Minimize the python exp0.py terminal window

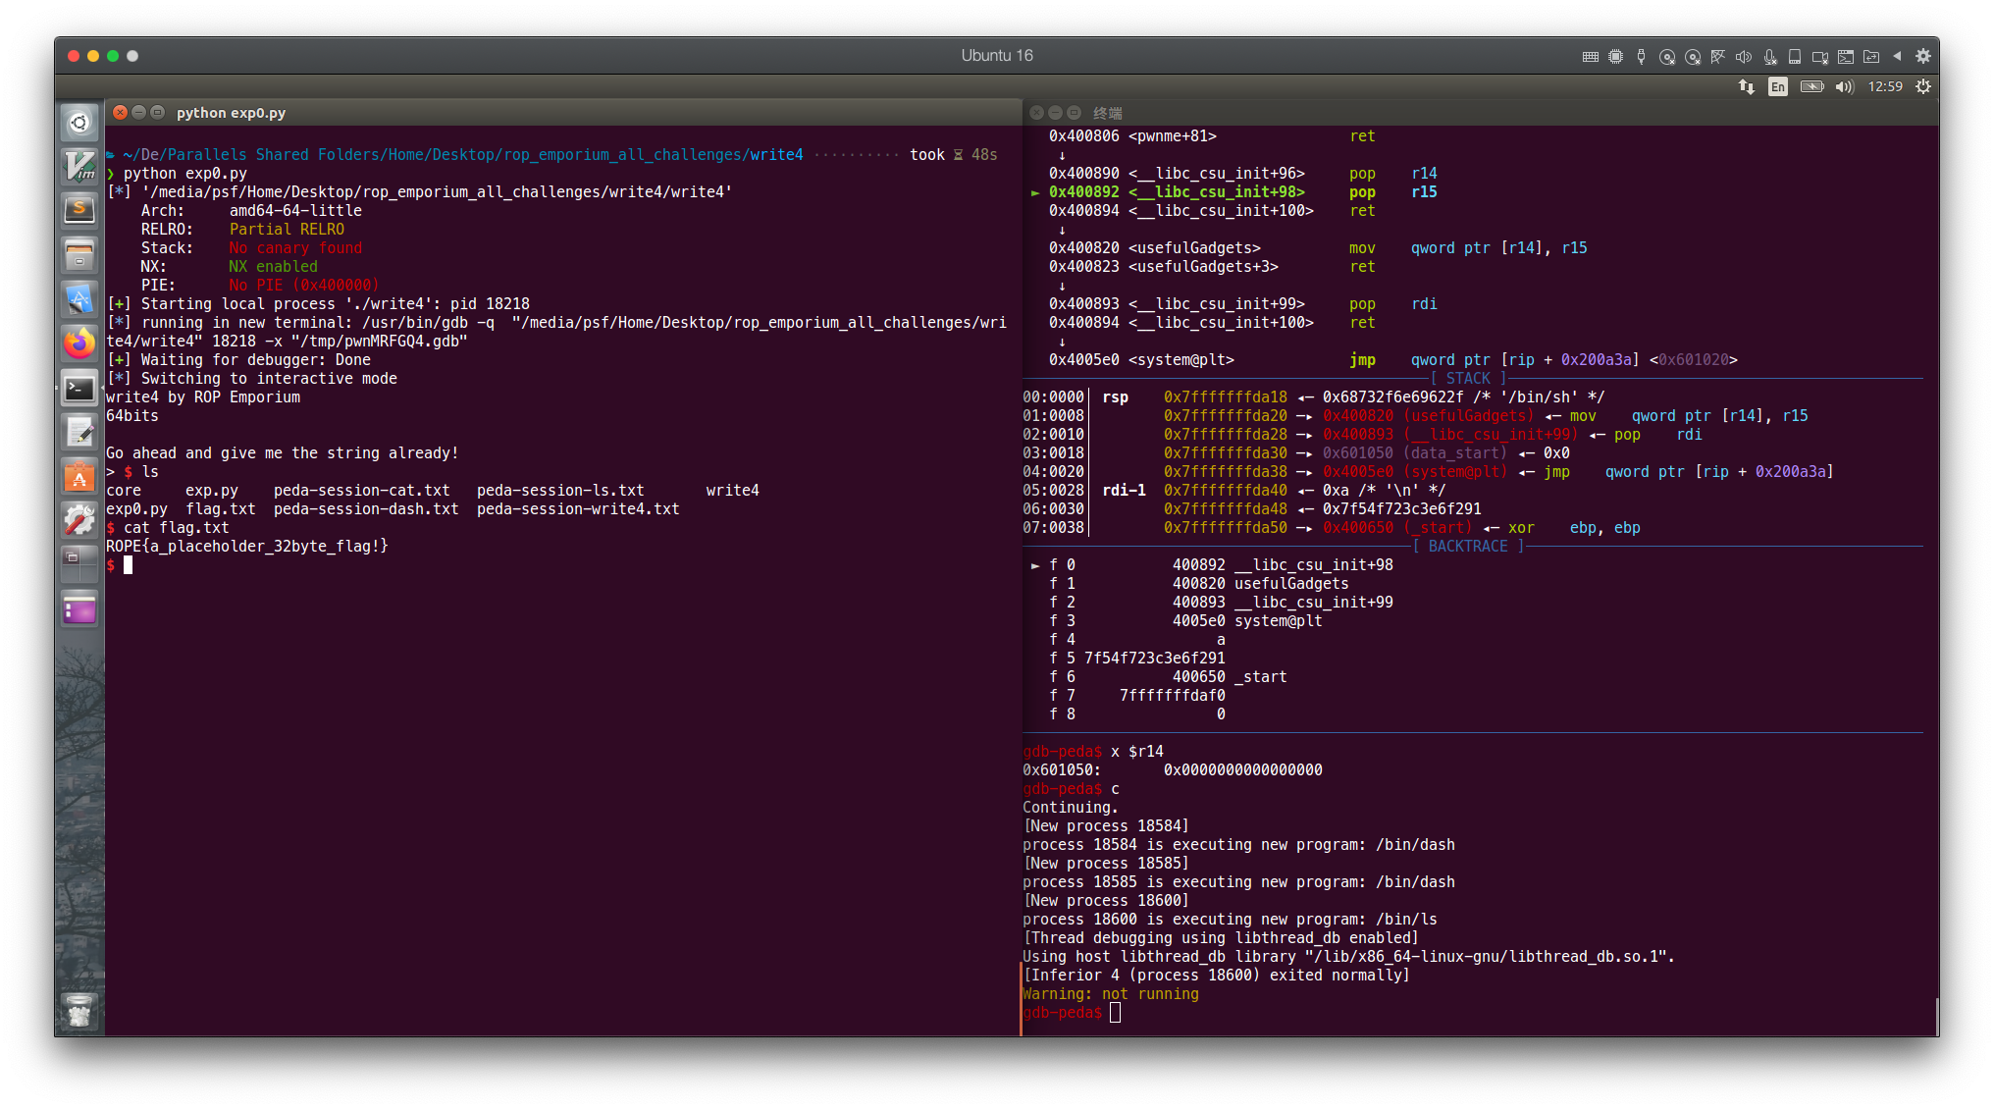[x=138, y=112]
